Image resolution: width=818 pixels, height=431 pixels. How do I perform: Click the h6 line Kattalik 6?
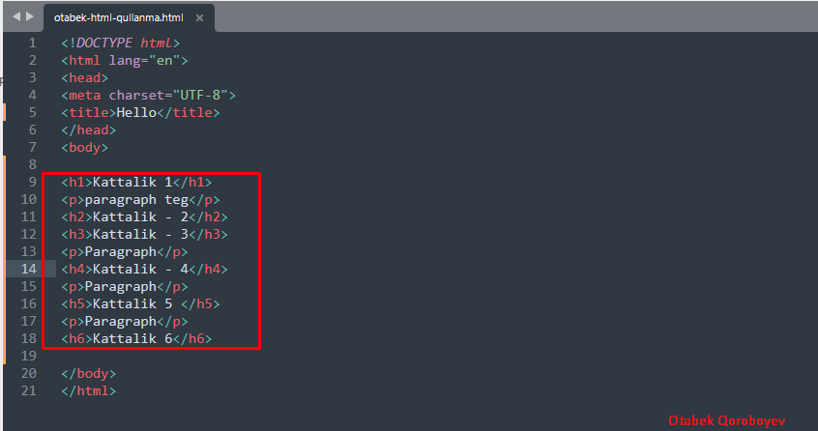[136, 339]
